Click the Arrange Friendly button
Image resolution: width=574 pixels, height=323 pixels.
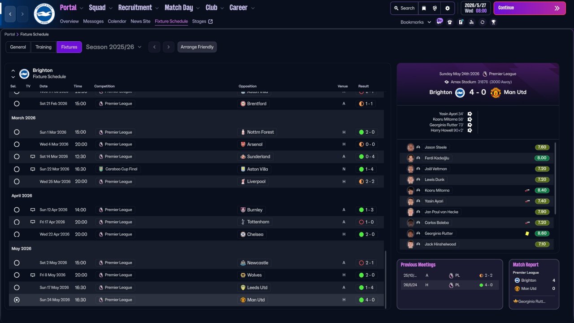point(197,47)
